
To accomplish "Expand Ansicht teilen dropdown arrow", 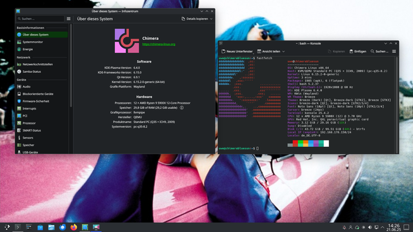I will click(x=284, y=52).
